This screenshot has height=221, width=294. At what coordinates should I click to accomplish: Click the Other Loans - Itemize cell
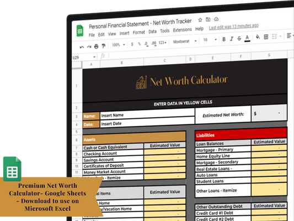[x=223, y=191]
